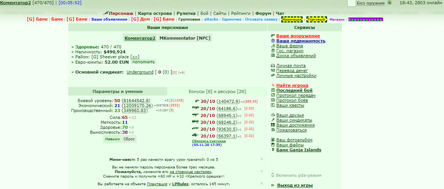Open the Underground syndicate link

tap(140, 72)
